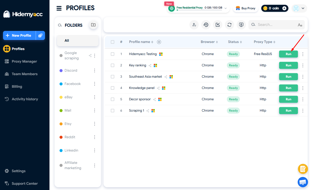Click share icon on Decor sponsor row

pyautogui.click(x=154, y=99)
